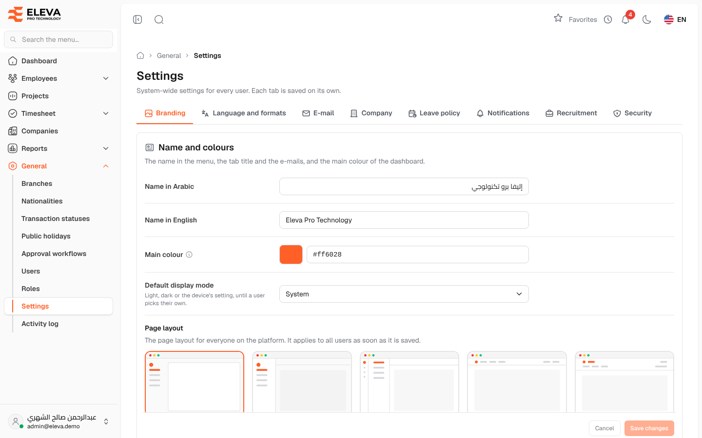The height and width of the screenshot is (438, 702).
Task: Open the E-mail settings tab
Action: (318, 113)
